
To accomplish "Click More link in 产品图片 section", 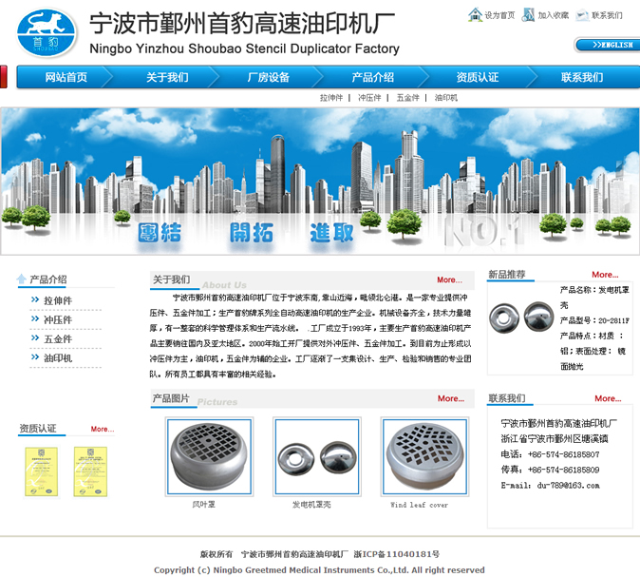I will [x=450, y=399].
